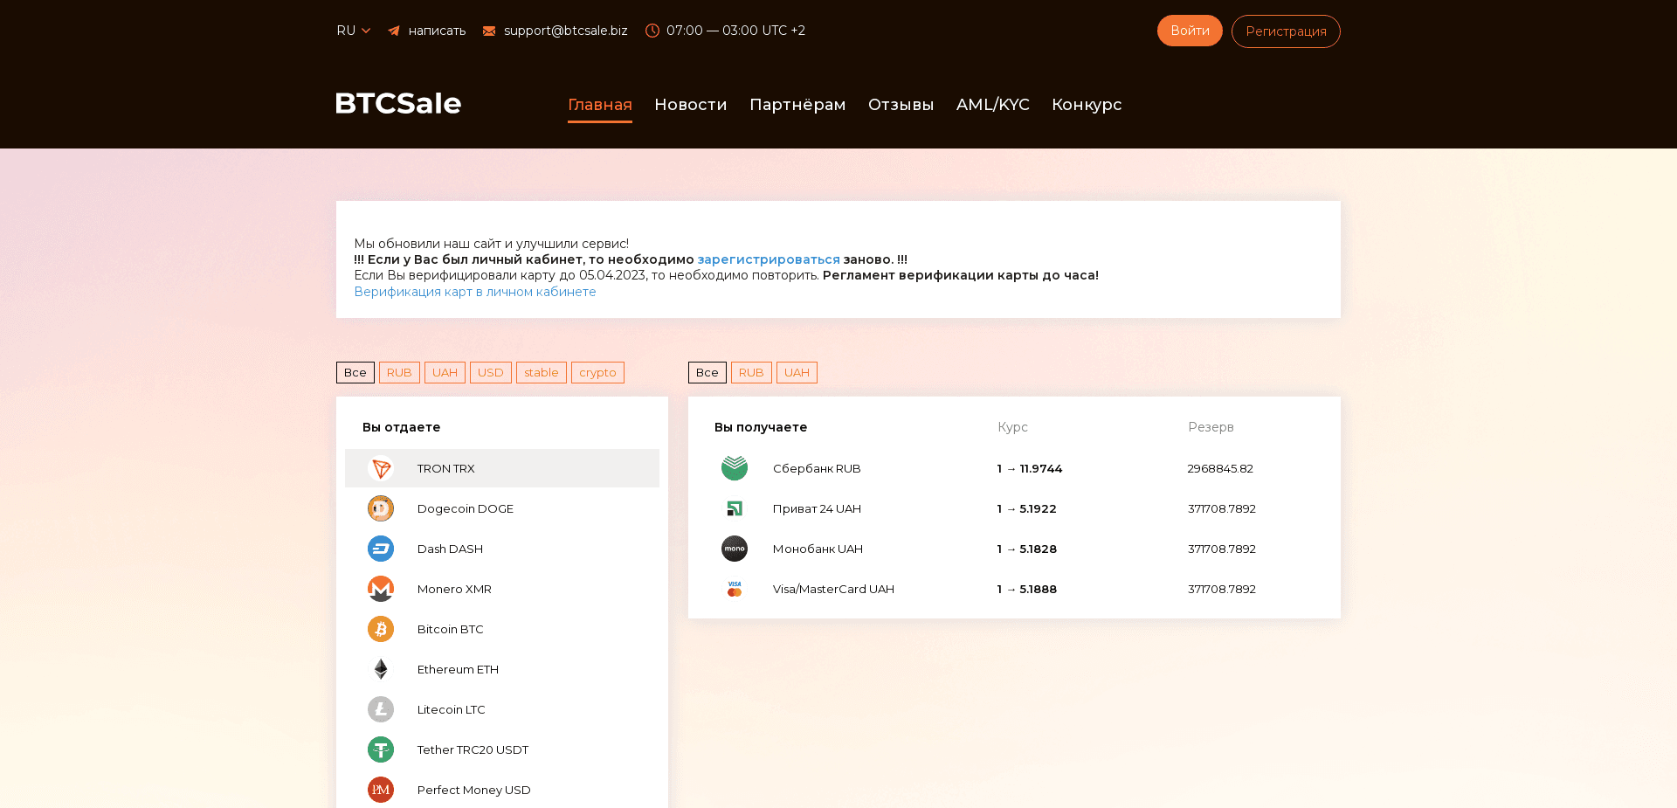Viewport: 1677px width, 808px height.
Task: Toggle the crypto filter
Action: click(597, 372)
